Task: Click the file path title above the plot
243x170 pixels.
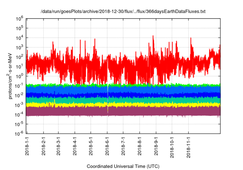Action: (x=123, y=11)
